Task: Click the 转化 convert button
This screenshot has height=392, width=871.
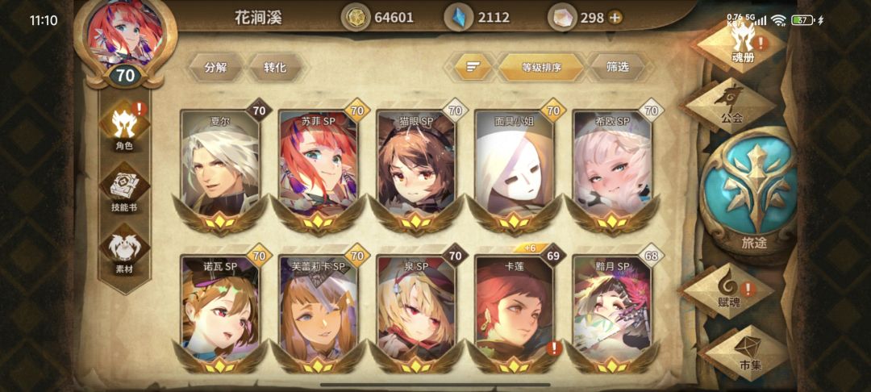Action: [275, 67]
